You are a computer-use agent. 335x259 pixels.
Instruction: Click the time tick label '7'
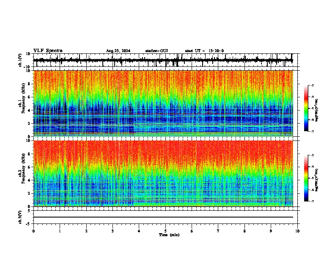coord(218,231)
